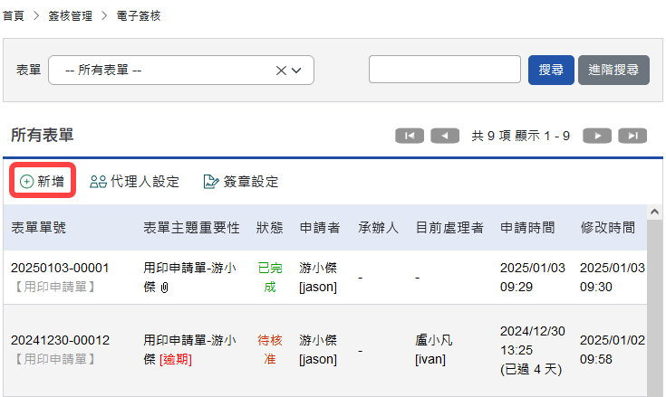This screenshot has height=397, width=666.
Task: Click 2025/01/03 09:30 modified time cell
Action: tap(613, 278)
